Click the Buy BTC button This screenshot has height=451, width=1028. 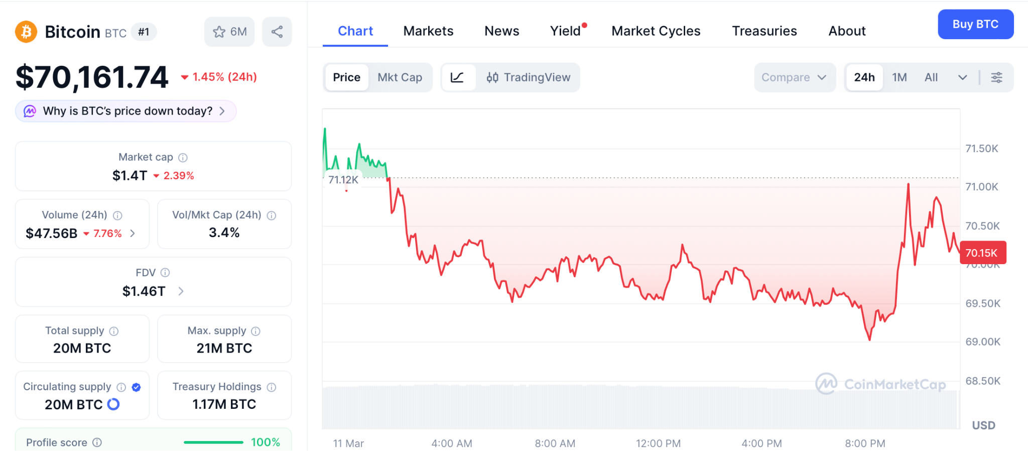[x=975, y=24]
